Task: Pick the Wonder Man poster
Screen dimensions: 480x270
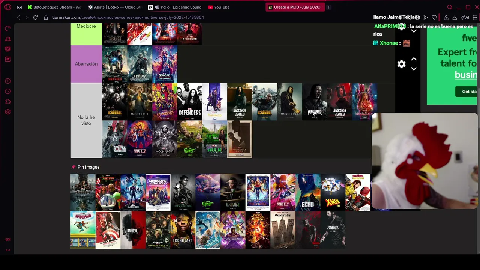Action: [283, 230]
